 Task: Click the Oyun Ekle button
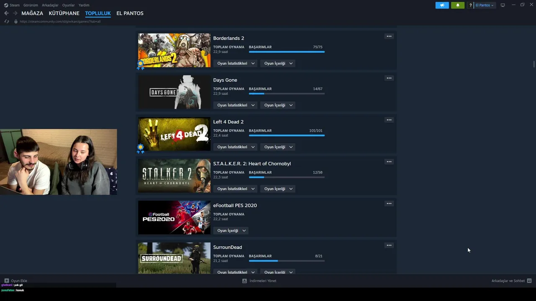click(15, 281)
